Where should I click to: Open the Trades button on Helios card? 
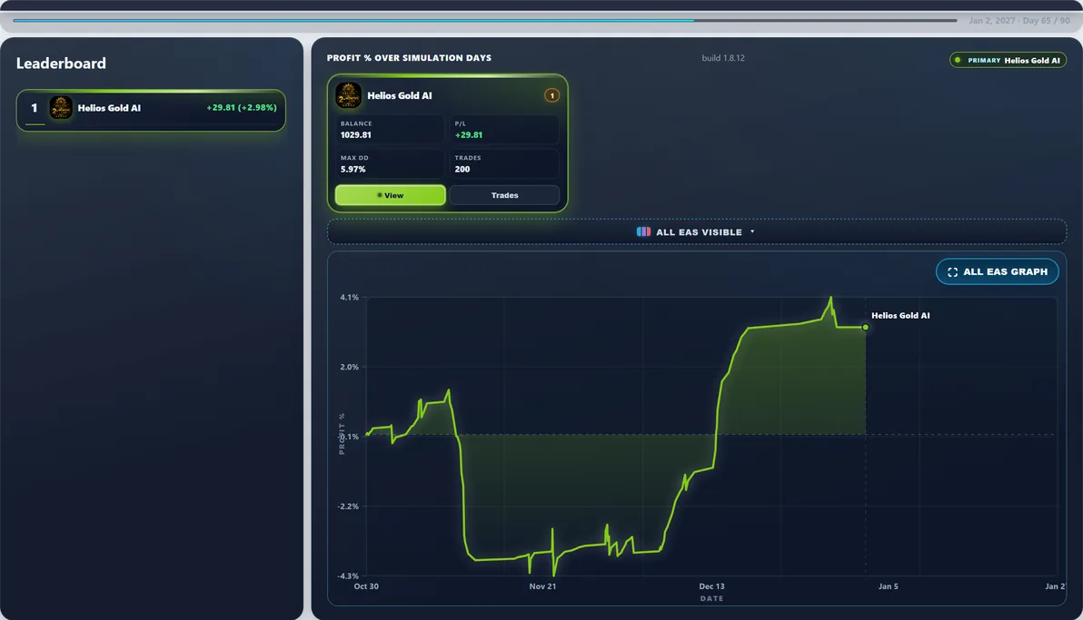point(504,195)
